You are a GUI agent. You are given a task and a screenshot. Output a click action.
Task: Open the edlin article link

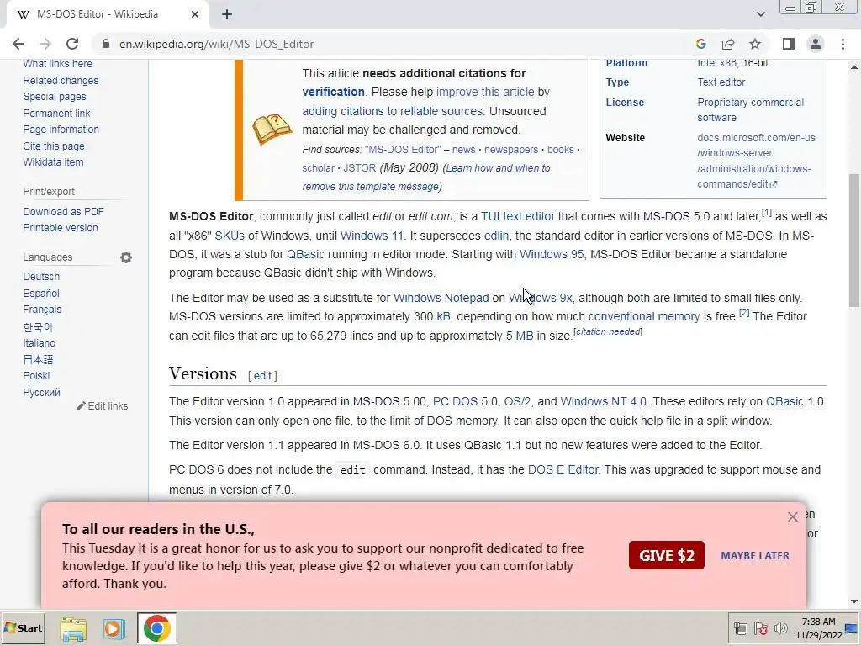point(496,236)
